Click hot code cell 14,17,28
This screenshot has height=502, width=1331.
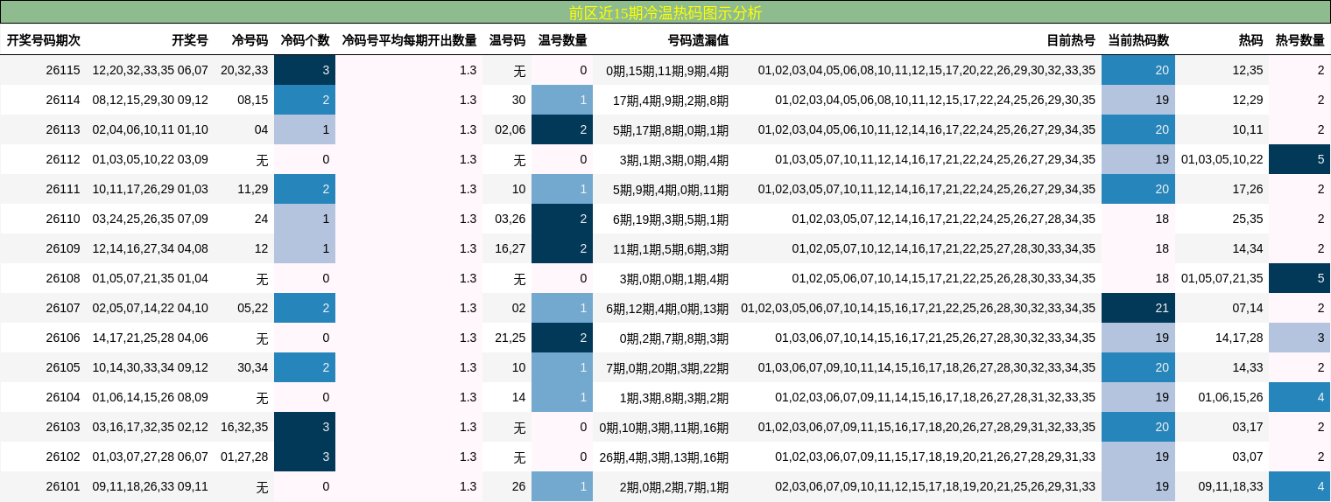coord(1239,338)
